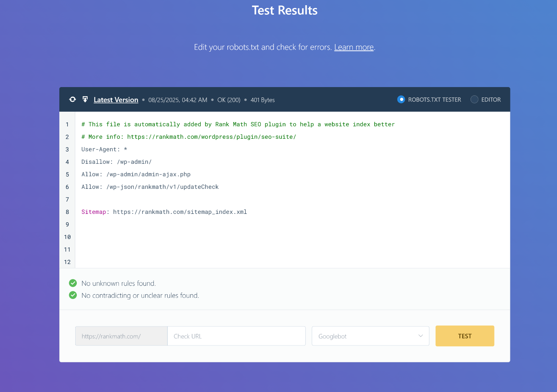The height and width of the screenshot is (392, 557).
Task: Click the https://rankmath.com/ prefix field
Action: 121,336
